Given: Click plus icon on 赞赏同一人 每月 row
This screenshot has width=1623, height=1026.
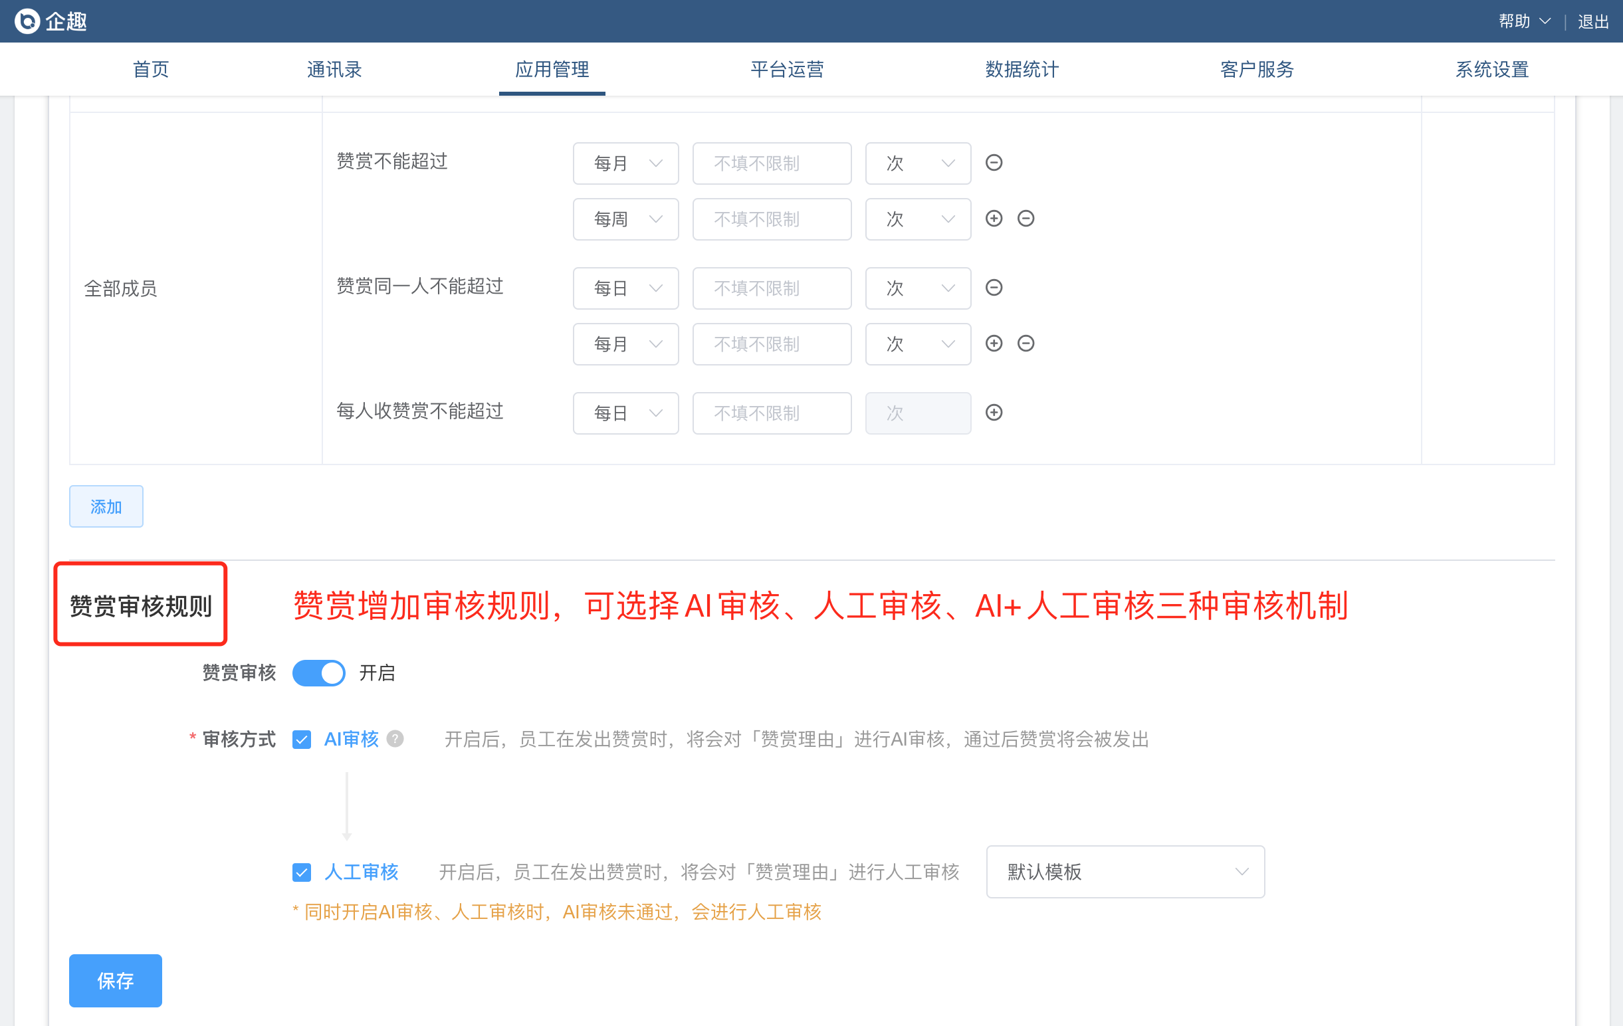Looking at the screenshot, I should (994, 344).
